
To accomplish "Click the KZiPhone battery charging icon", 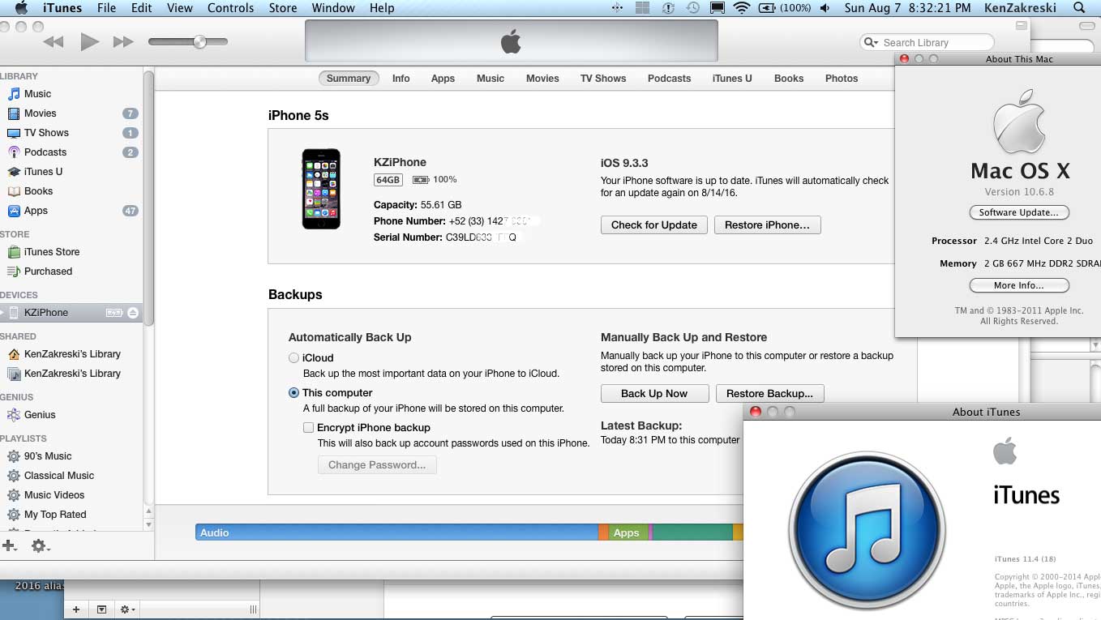I will pyautogui.click(x=114, y=313).
